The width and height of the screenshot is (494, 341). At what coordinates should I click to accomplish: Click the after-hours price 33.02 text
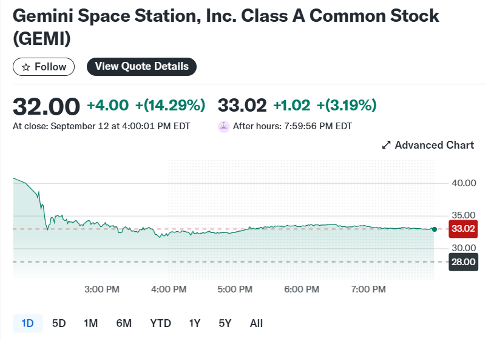242,105
